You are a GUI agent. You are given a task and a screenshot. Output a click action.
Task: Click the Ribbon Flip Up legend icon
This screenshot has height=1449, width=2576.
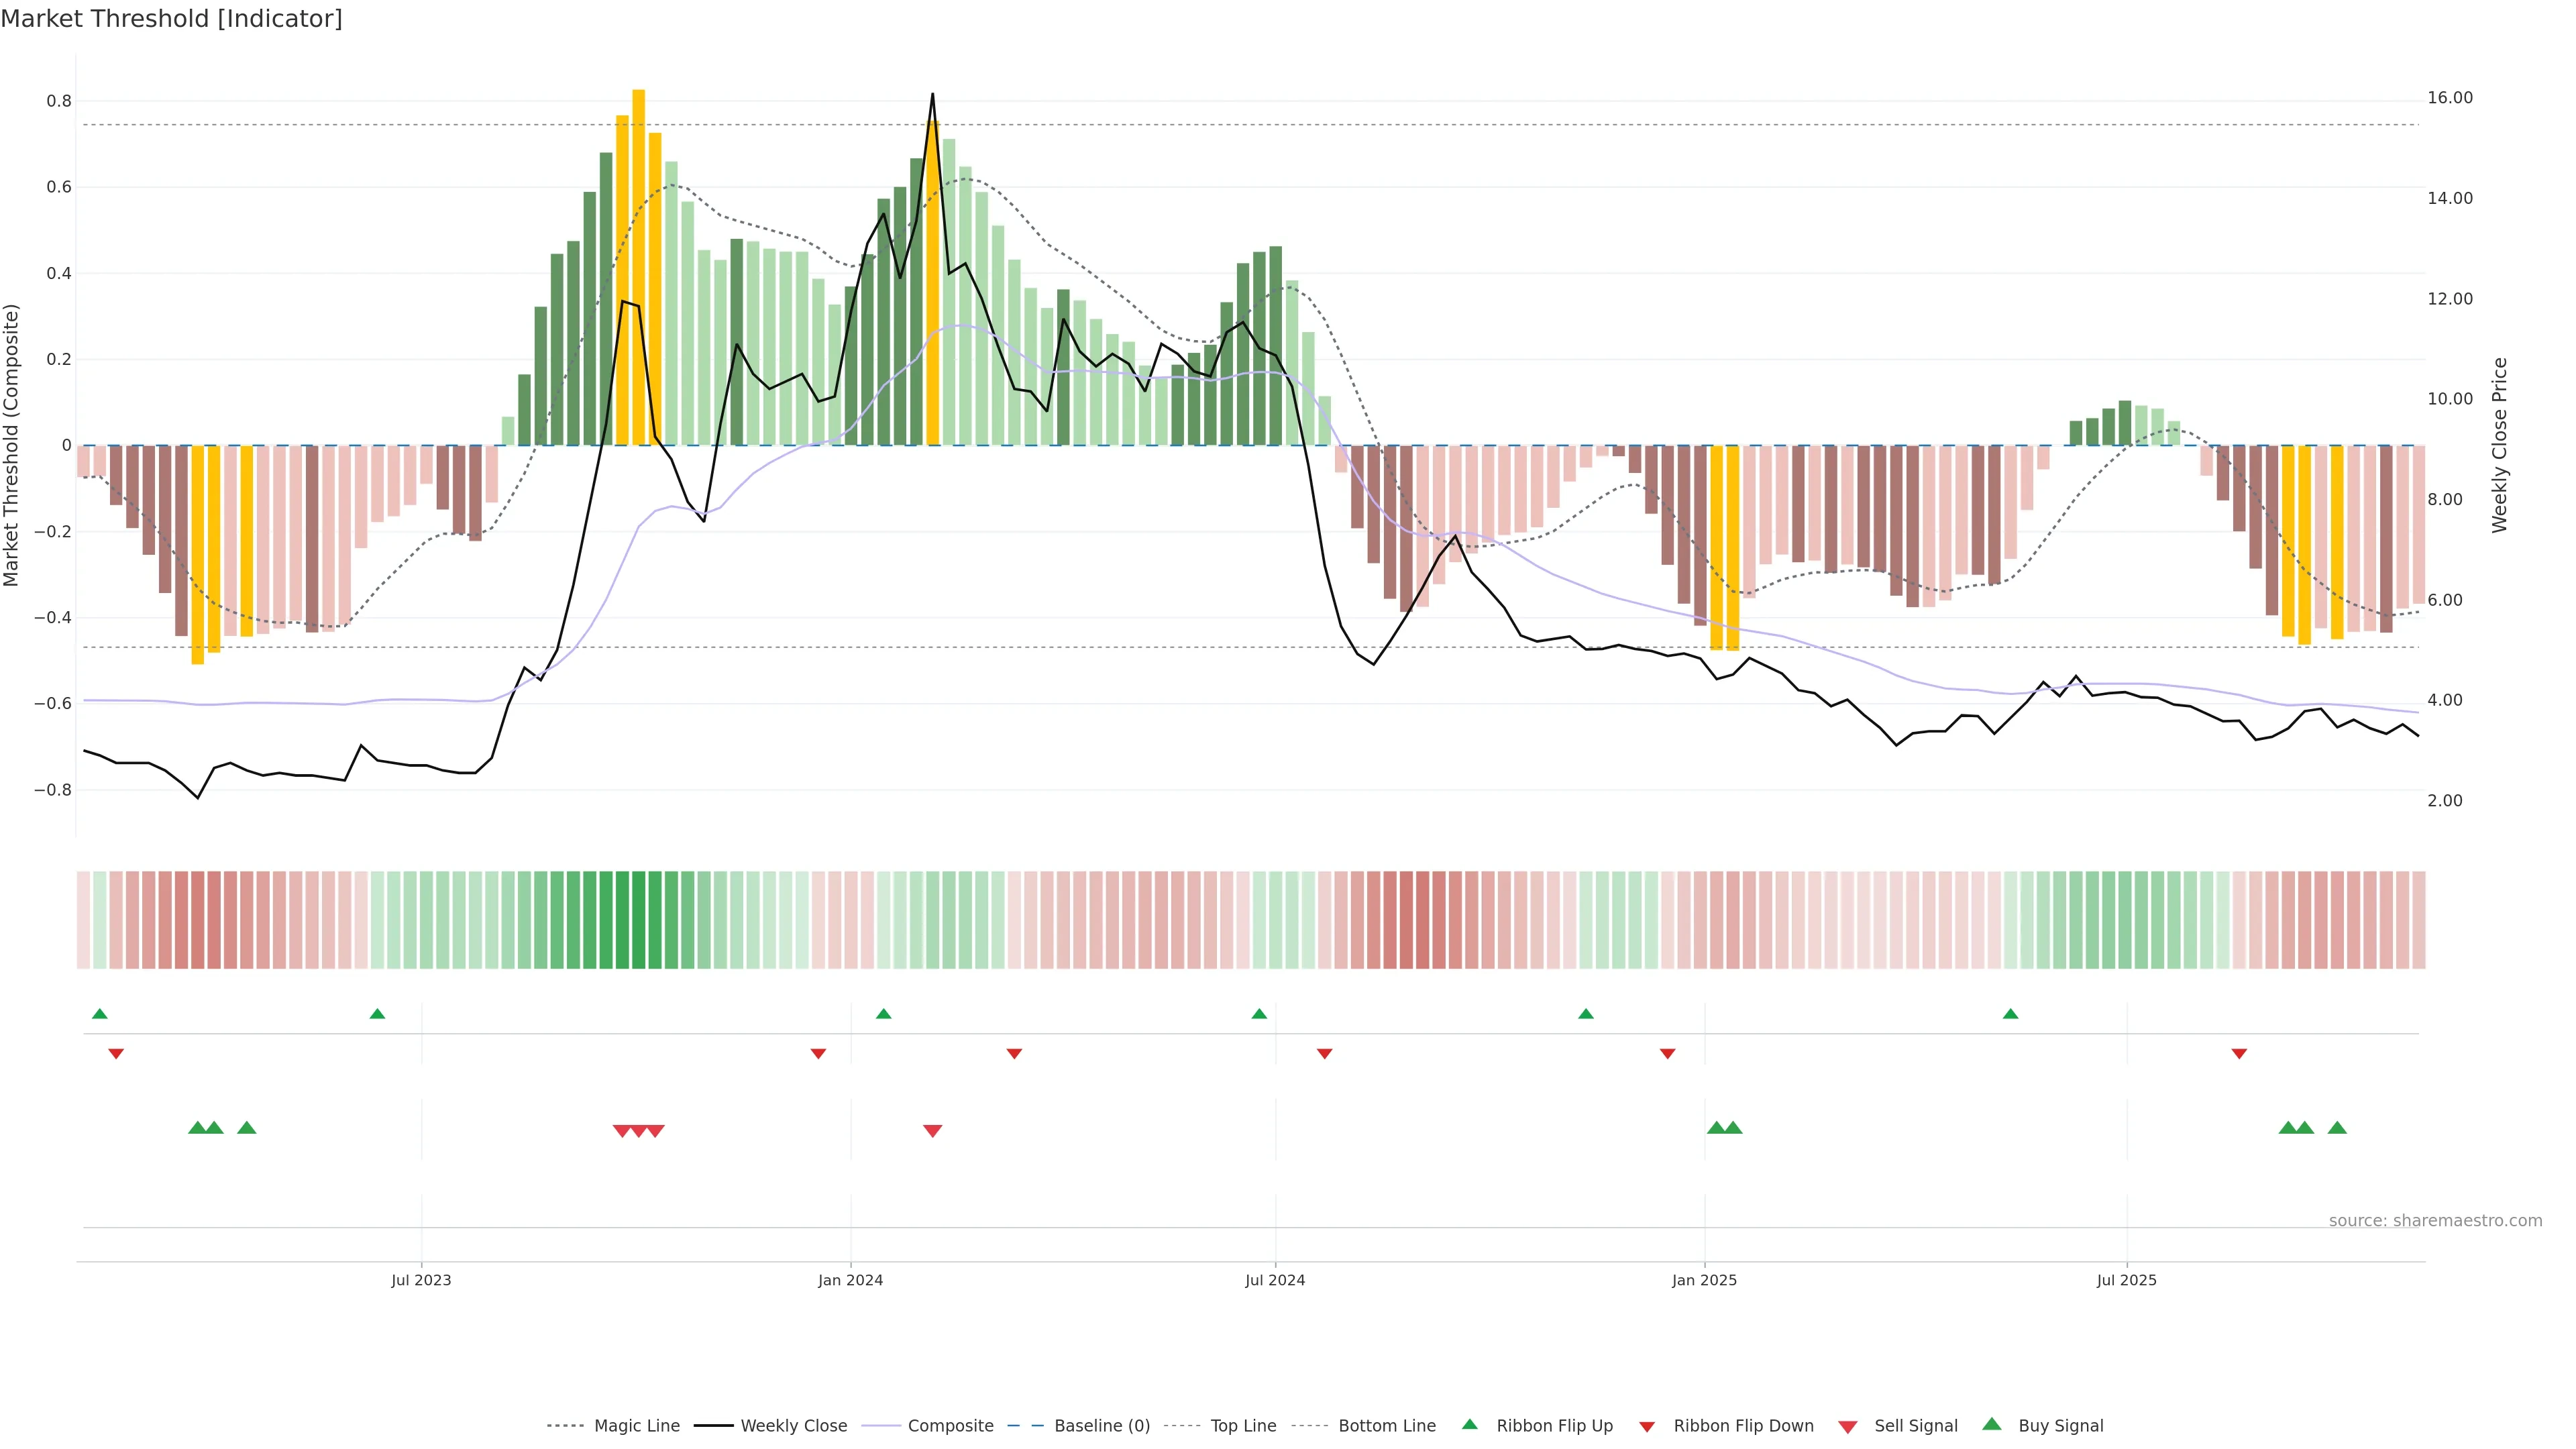(x=1469, y=1424)
